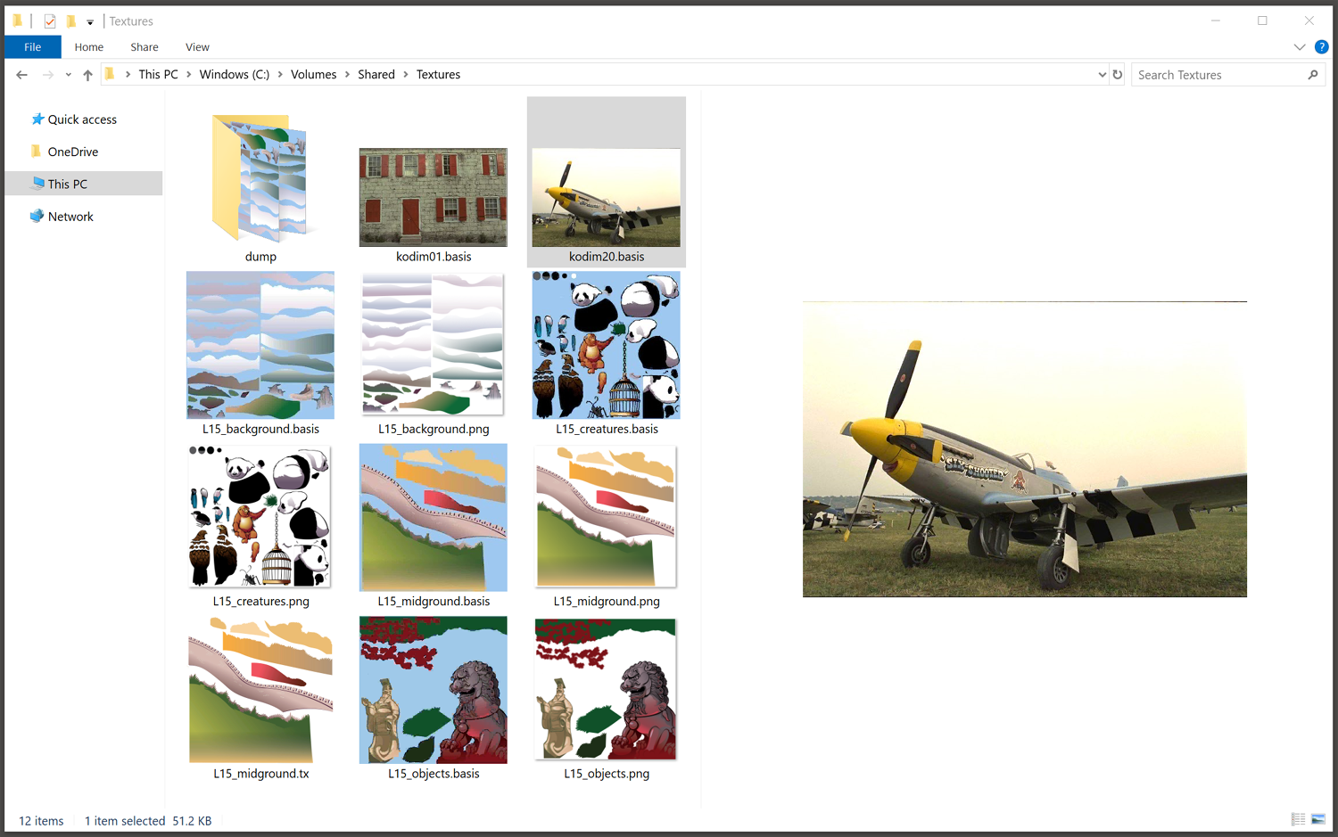Click the New folder quick access icon
Image resolution: width=1338 pixels, height=837 pixels.
pos(71,21)
